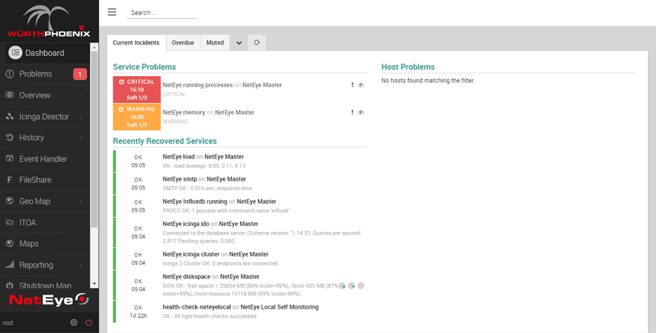Open user settings gear icon
The height and width of the screenshot is (333, 656).
click(x=74, y=322)
